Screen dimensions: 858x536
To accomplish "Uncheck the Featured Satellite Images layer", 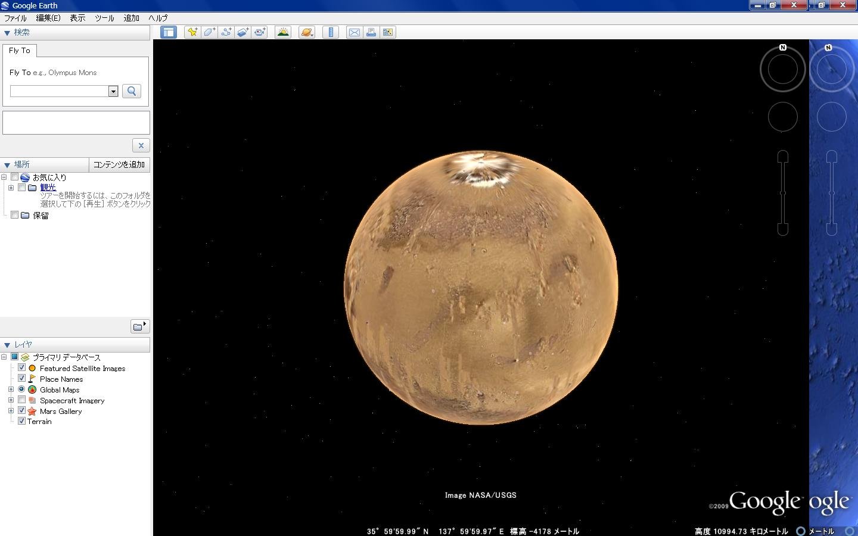I will pos(21,367).
